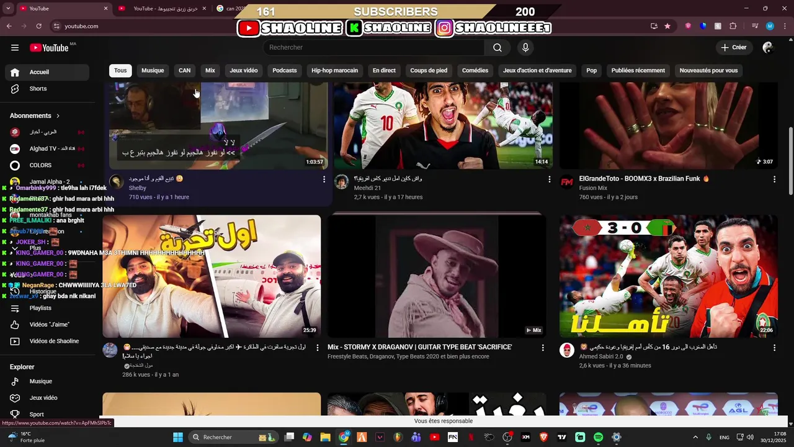
Task: Start voice search with microphone icon
Action: [525, 48]
